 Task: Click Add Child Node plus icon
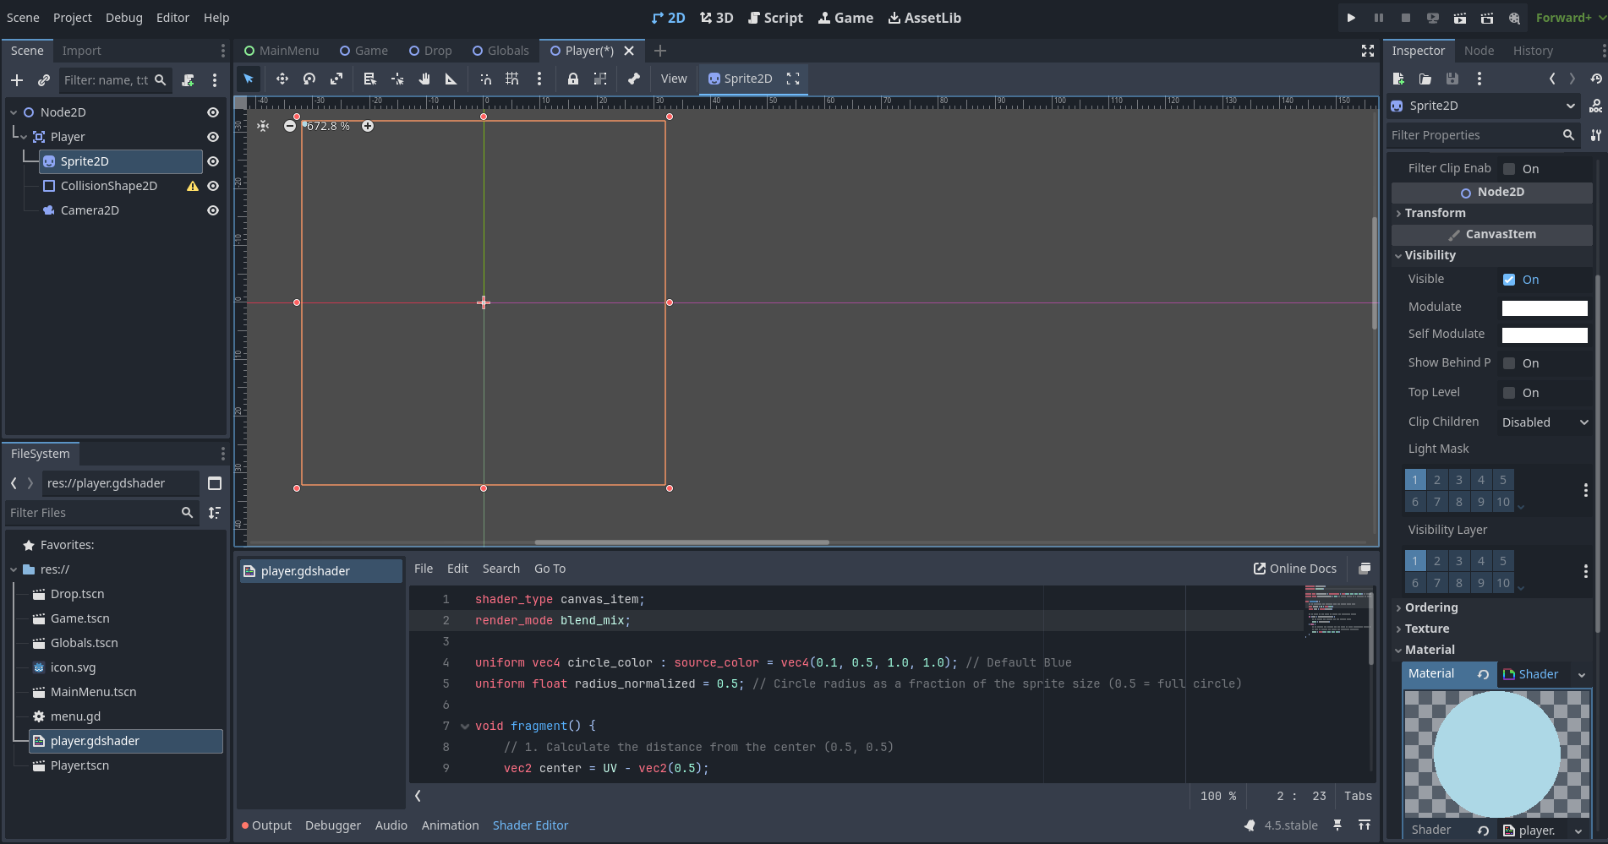[x=17, y=80]
